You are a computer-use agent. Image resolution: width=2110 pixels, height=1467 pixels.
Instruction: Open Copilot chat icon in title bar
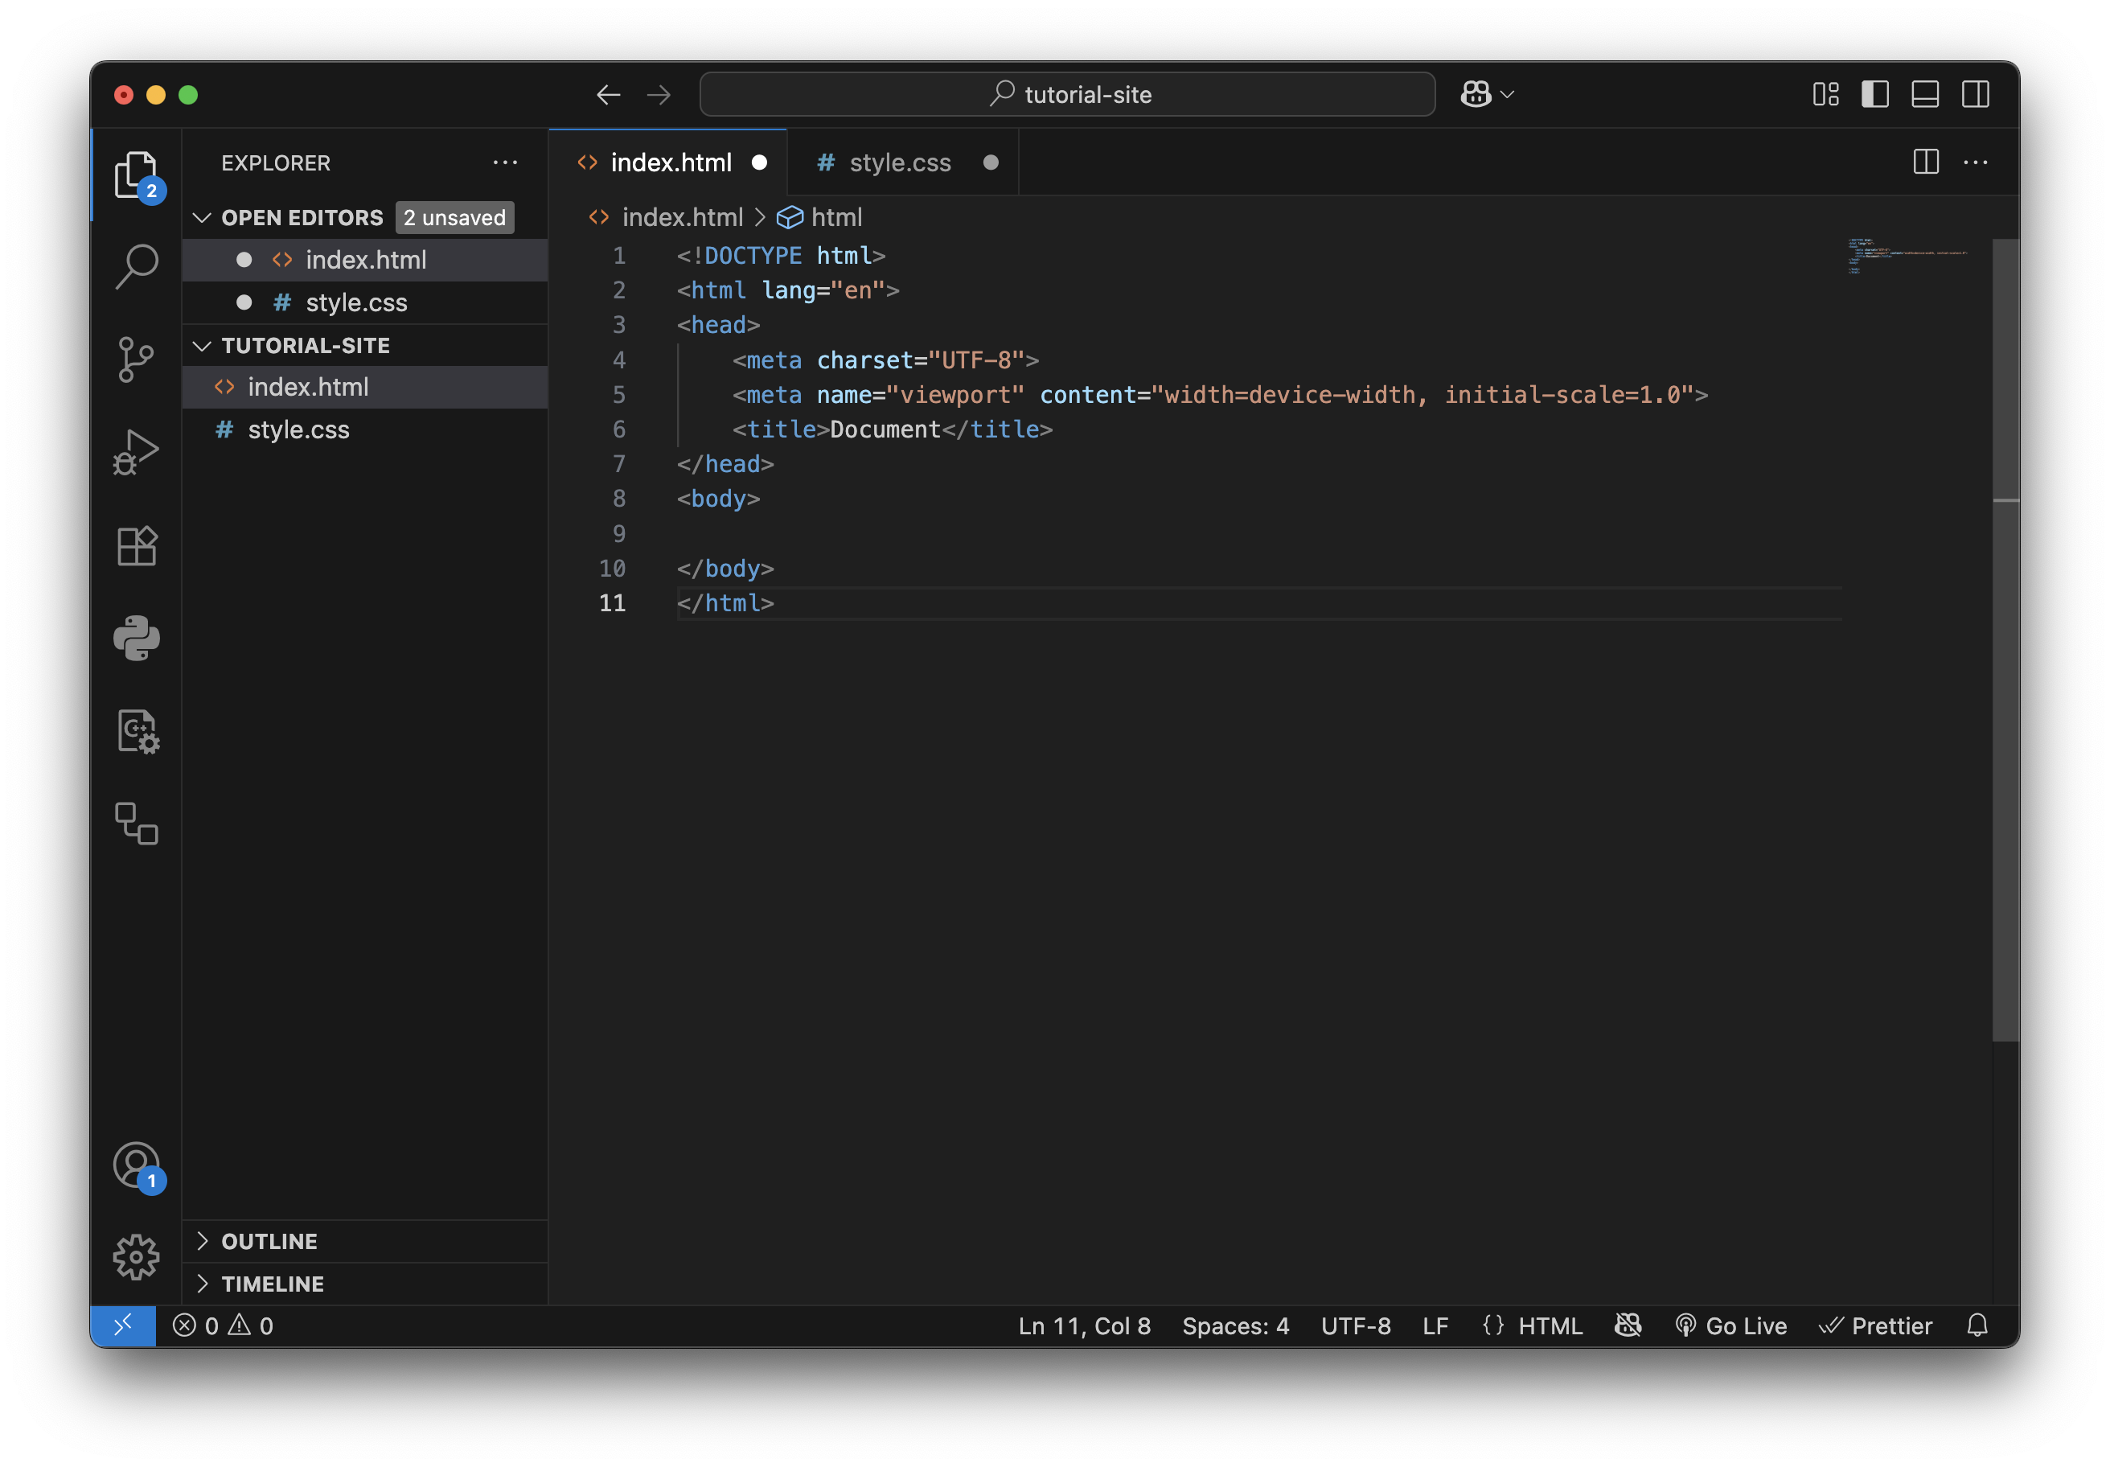(1476, 94)
